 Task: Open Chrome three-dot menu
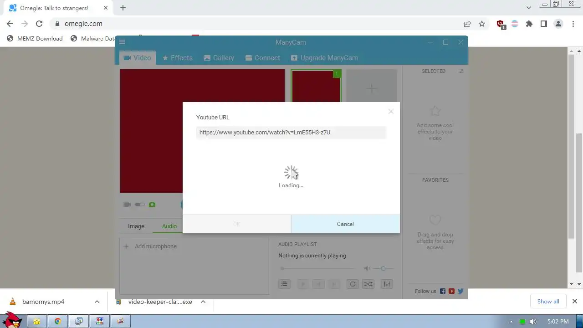[x=573, y=24]
